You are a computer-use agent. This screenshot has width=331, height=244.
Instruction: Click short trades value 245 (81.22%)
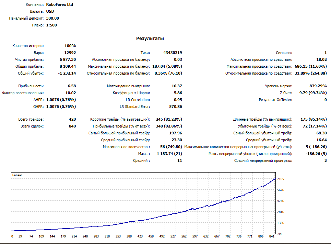[169, 119]
